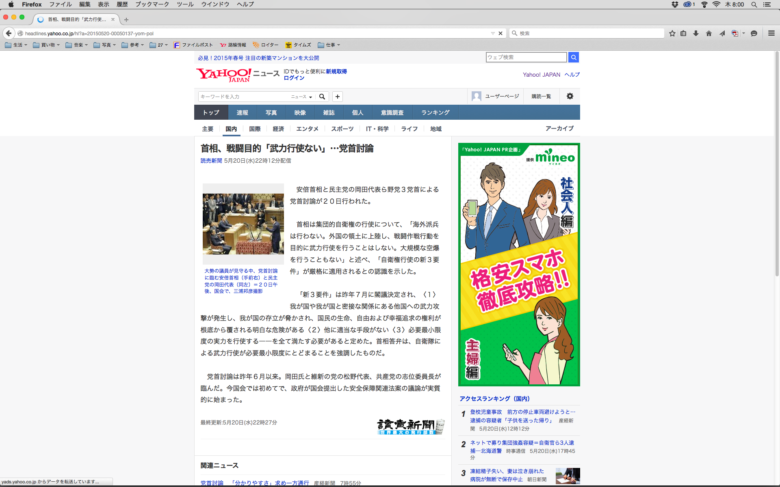Click the Firefox home icon

point(709,33)
